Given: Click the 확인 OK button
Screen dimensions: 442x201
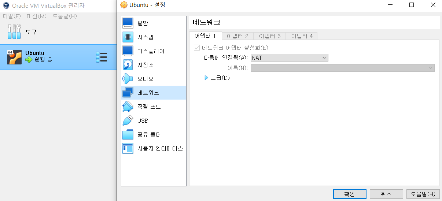Looking at the screenshot, I should [349, 194].
